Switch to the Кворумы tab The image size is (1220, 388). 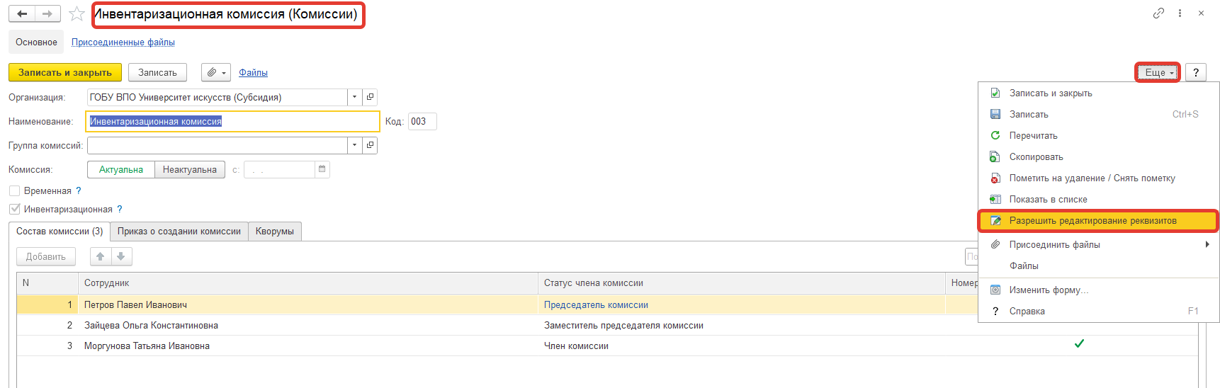pos(275,232)
